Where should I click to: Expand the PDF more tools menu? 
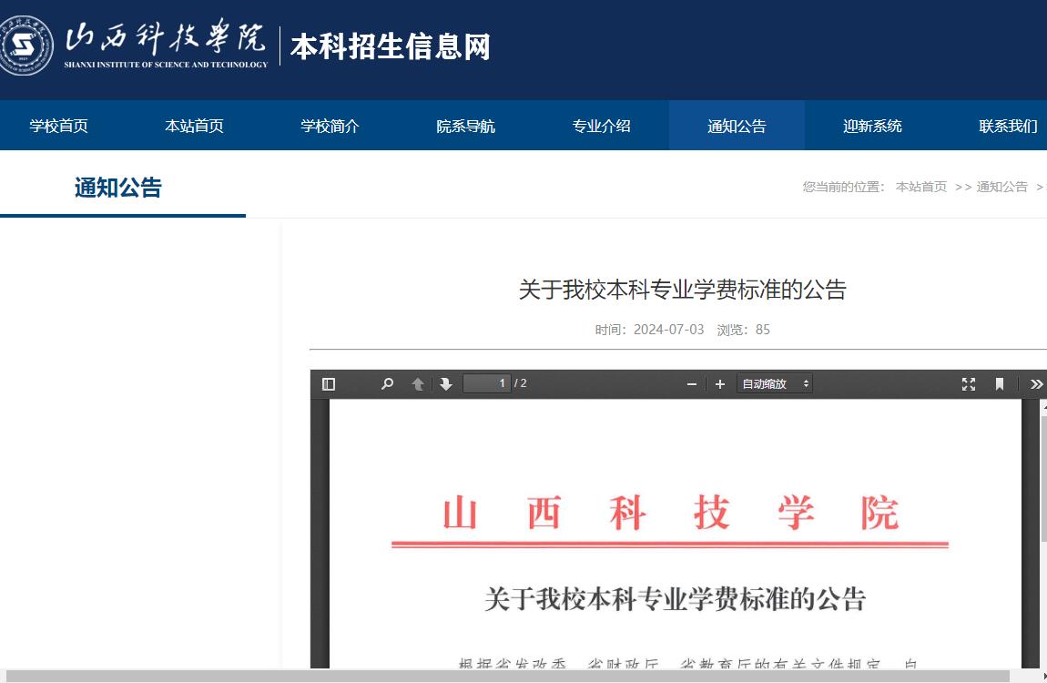point(1035,383)
